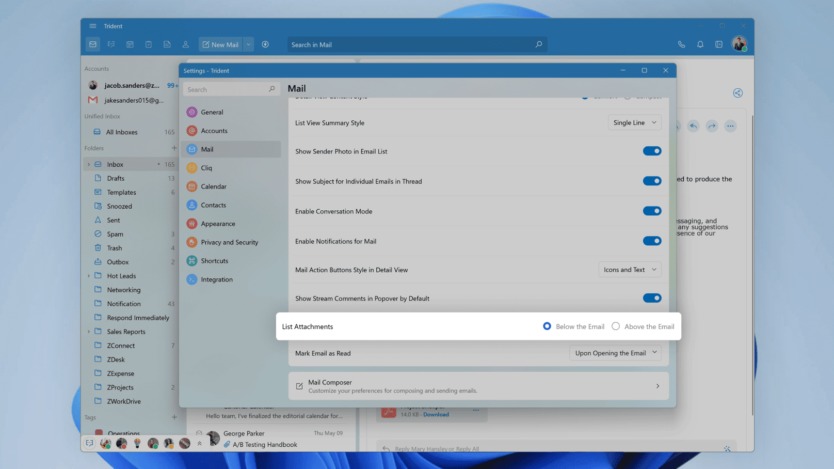Screen dimensions: 834x469
Task: Toggle the layout panel icon in the top bar
Action: (719, 44)
